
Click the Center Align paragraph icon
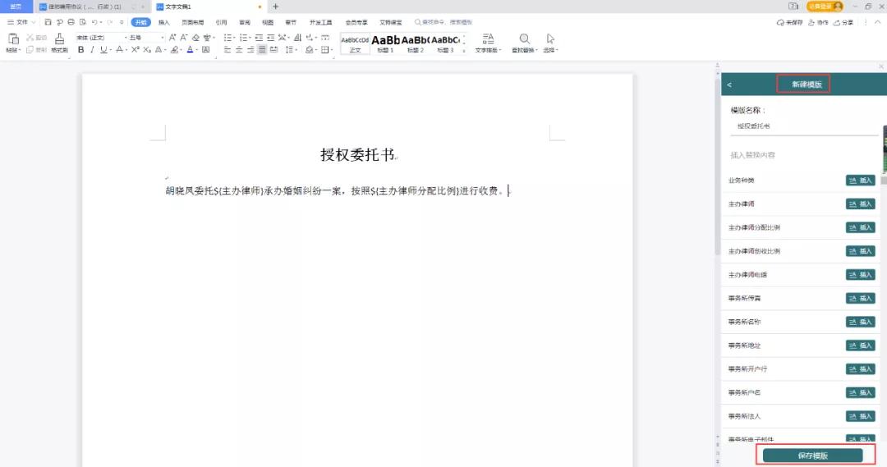click(x=239, y=50)
